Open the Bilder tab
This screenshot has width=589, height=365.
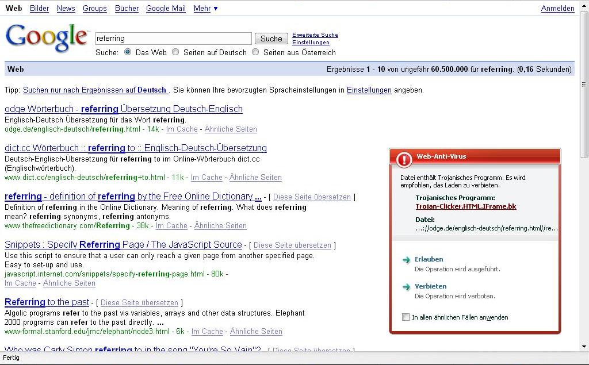(x=40, y=8)
